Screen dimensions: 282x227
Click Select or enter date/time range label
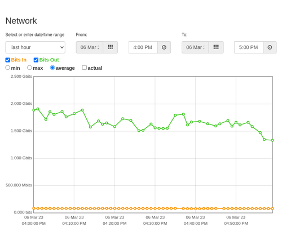(x=35, y=35)
